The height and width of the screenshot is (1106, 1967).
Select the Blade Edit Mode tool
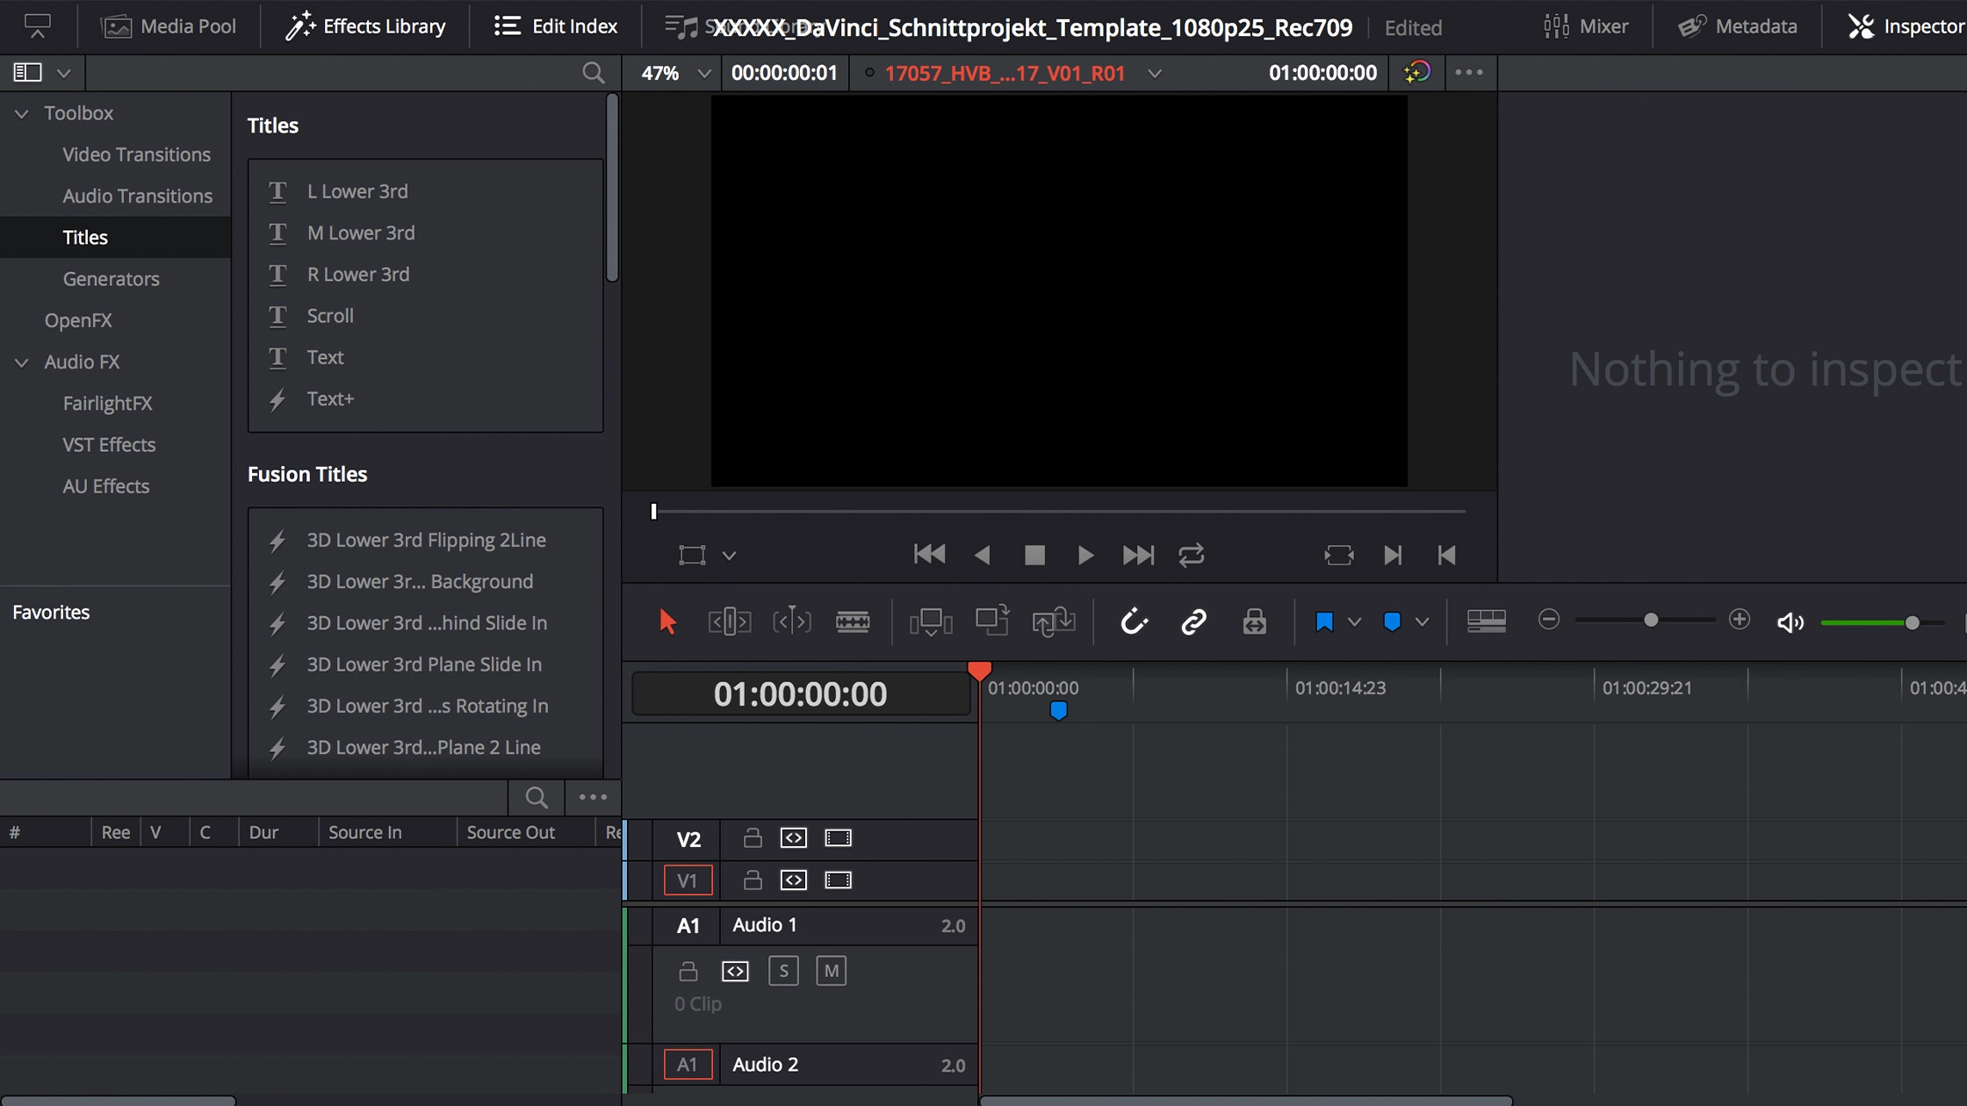pos(853,621)
